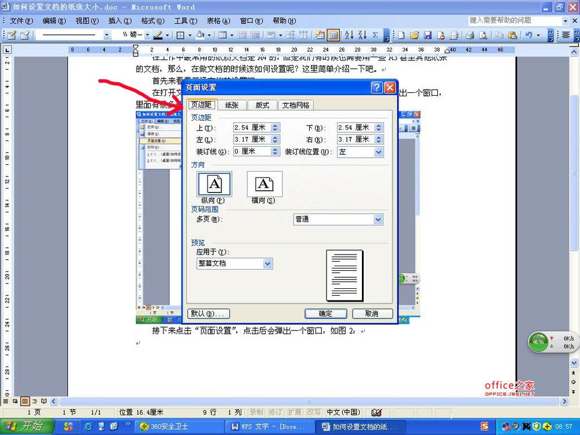Switch to Reading layout view icon

(x=43, y=401)
